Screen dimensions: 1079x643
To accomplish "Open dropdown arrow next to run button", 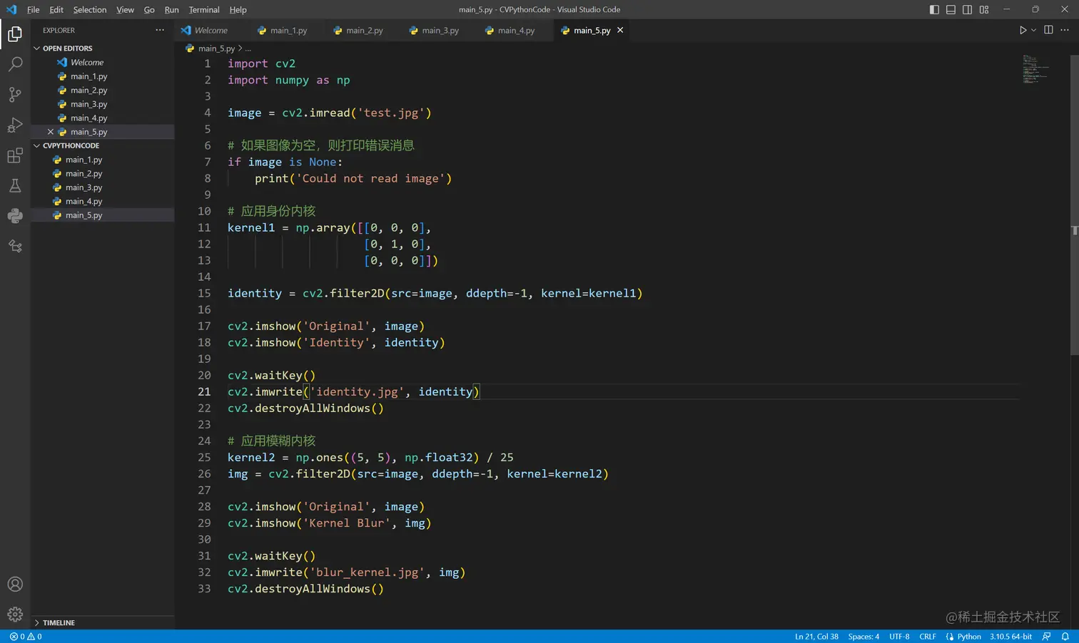I will coord(1033,30).
